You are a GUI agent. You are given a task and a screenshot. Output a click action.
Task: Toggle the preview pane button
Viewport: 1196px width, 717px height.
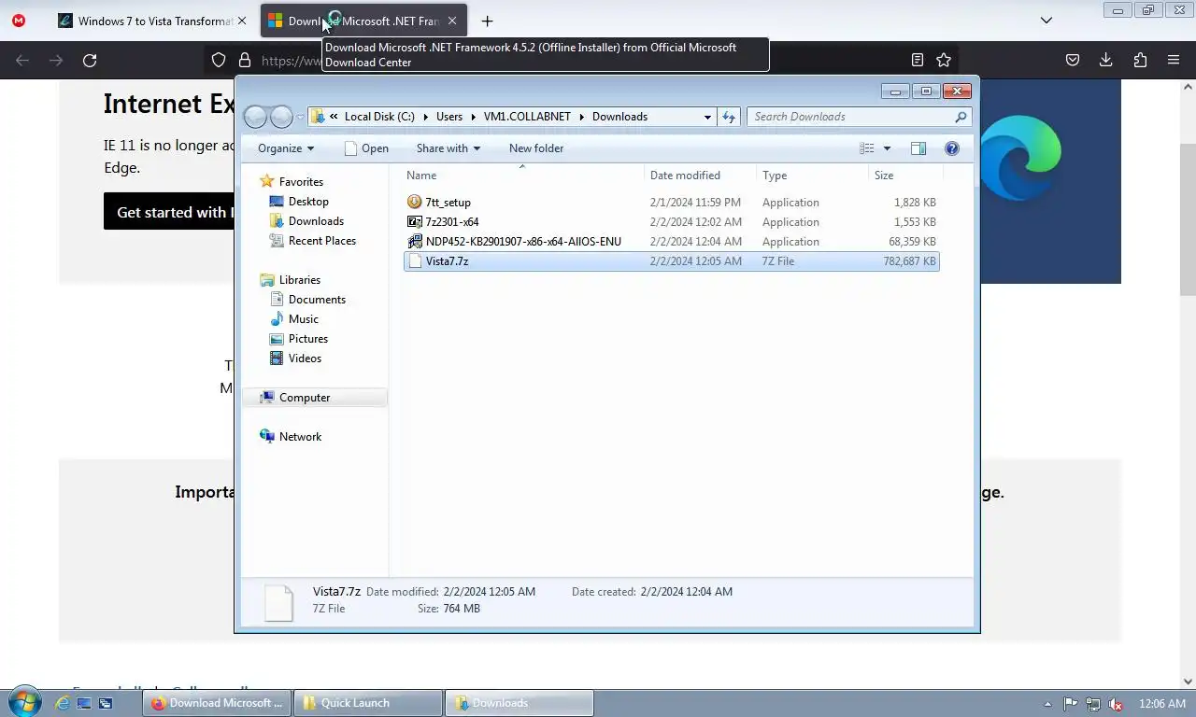[918, 148]
